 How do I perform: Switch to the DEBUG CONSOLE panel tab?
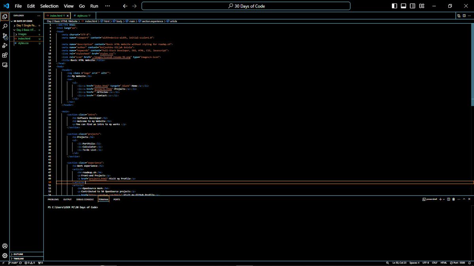pos(85,199)
